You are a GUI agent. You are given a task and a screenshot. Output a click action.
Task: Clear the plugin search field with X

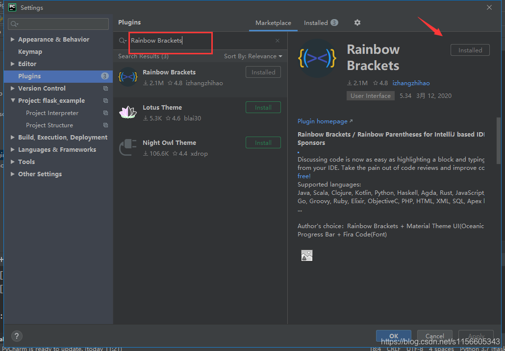(x=278, y=41)
